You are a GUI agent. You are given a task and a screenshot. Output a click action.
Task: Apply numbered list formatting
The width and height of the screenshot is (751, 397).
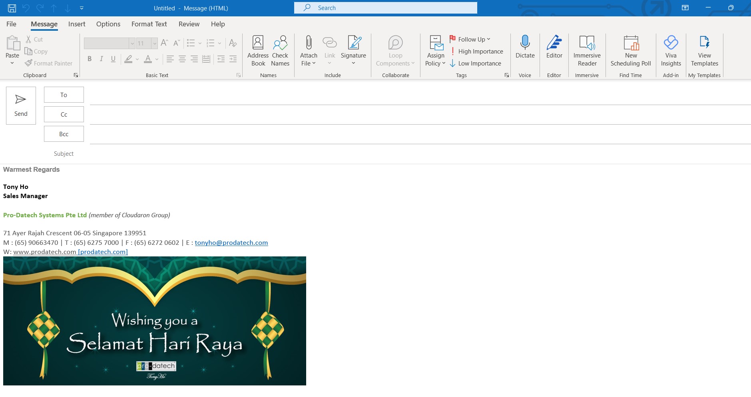click(x=210, y=43)
